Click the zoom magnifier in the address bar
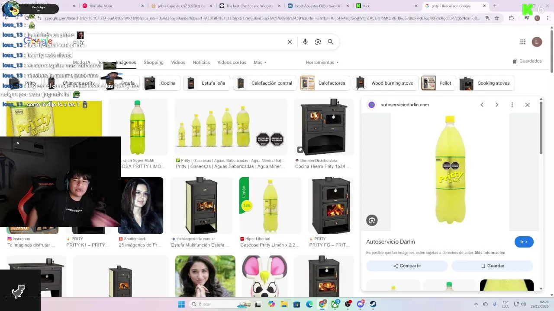The width and height of the screenshot is (554, 311). (487, 18)
